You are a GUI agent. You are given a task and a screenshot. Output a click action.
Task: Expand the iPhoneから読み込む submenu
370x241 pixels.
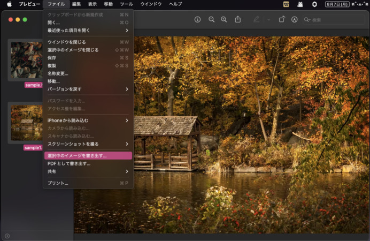click(88, 120)
